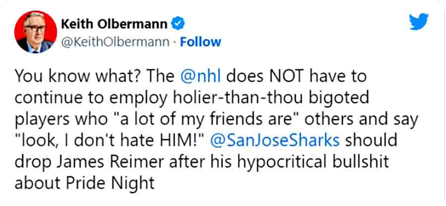Open Keith Olbermann's profile picture
446x206 pixels.
(x=34, y=33)
